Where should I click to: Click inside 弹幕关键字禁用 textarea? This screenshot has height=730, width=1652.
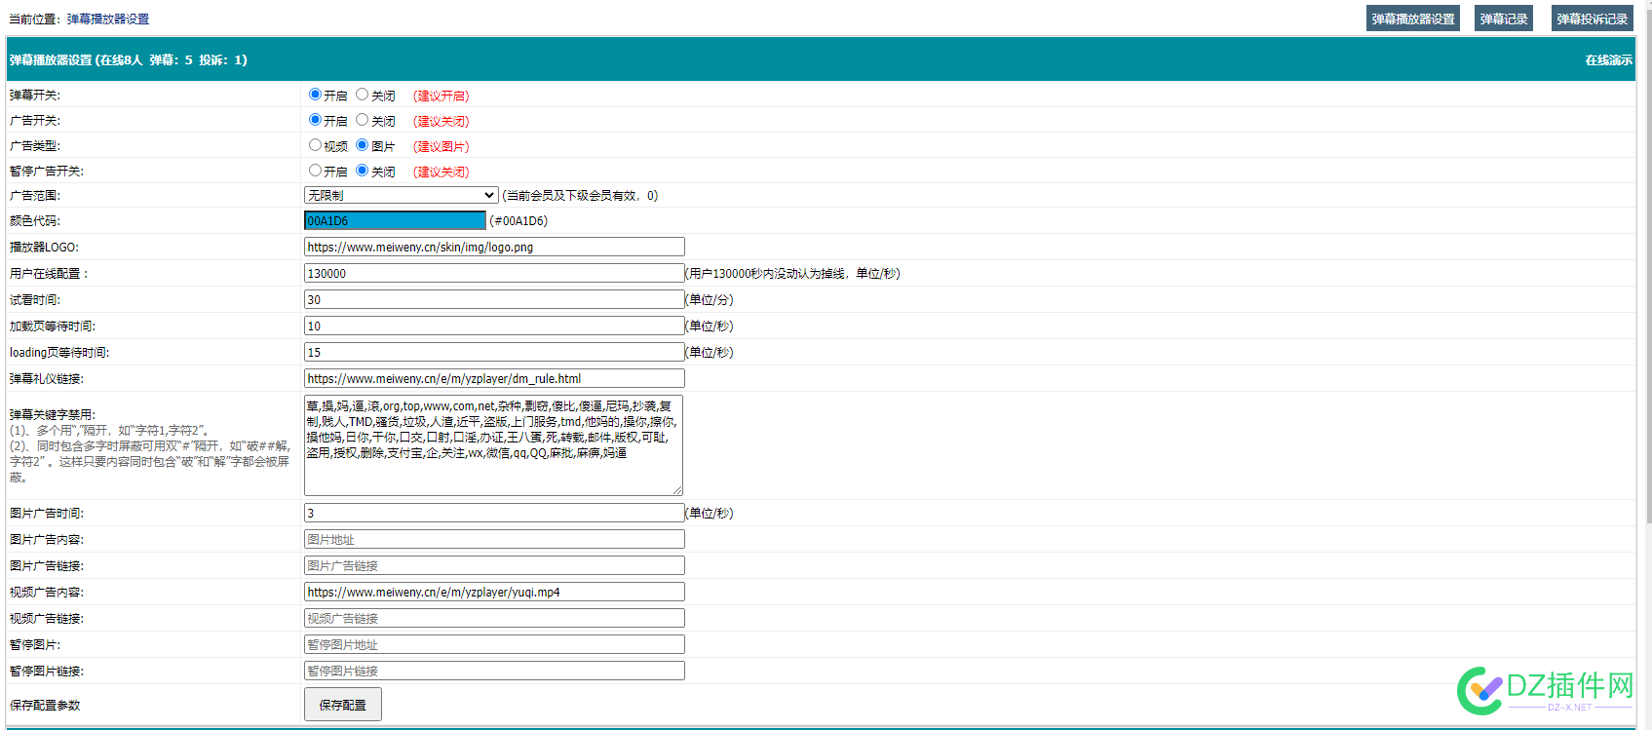coord(493,445)
